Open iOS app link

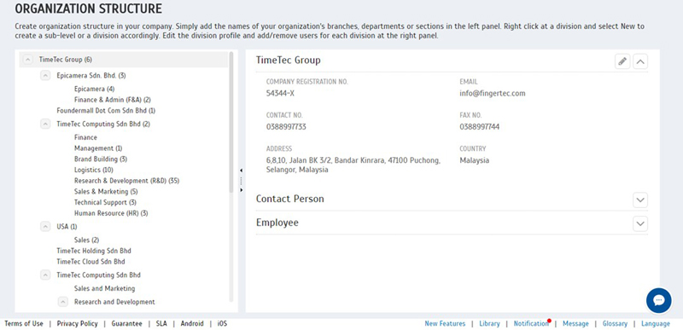(222, 323)
